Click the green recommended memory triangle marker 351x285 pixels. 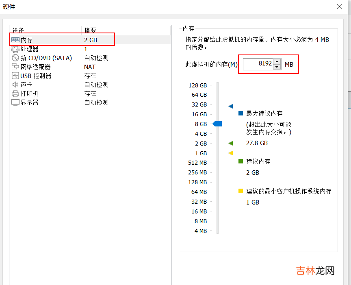tap(231, 143)
